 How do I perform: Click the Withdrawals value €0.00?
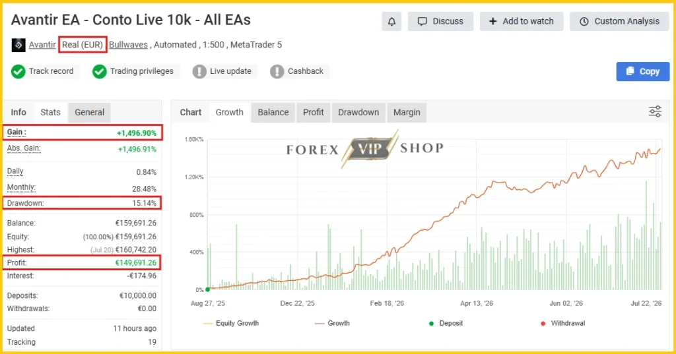point(147,309)
